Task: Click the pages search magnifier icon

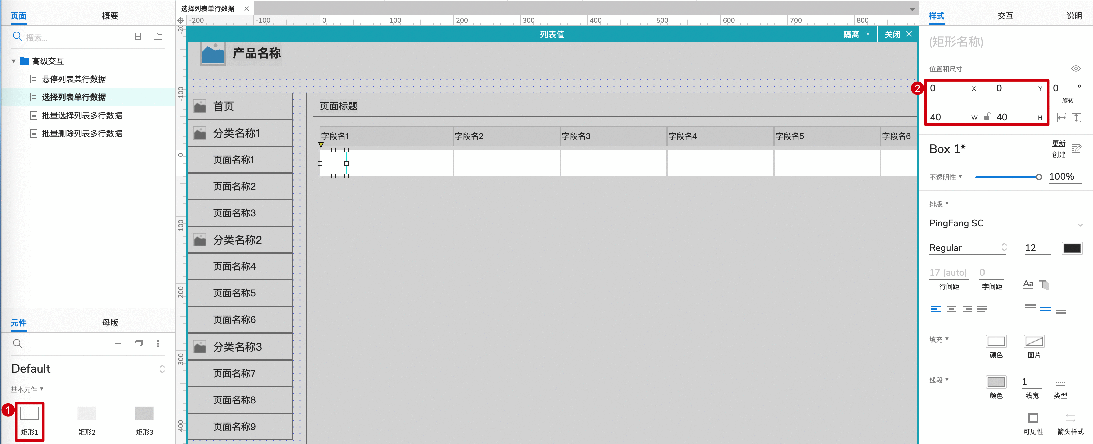Action: tap(17, 36)
